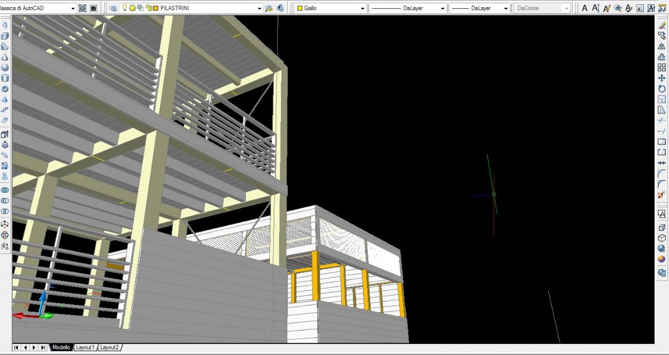
Task: Open the text Find and Replace tool
Action: [618, 8]
